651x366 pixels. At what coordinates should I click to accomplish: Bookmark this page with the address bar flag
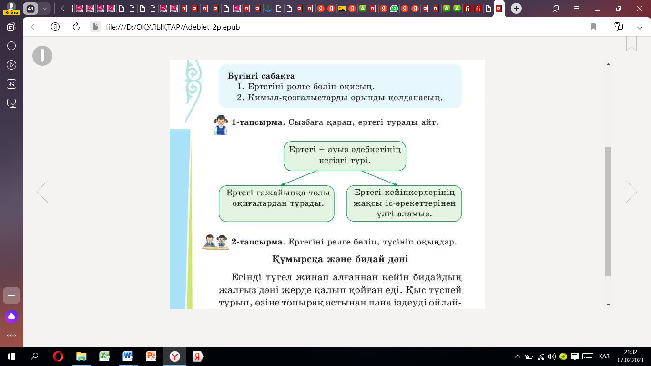coord(593,27)
